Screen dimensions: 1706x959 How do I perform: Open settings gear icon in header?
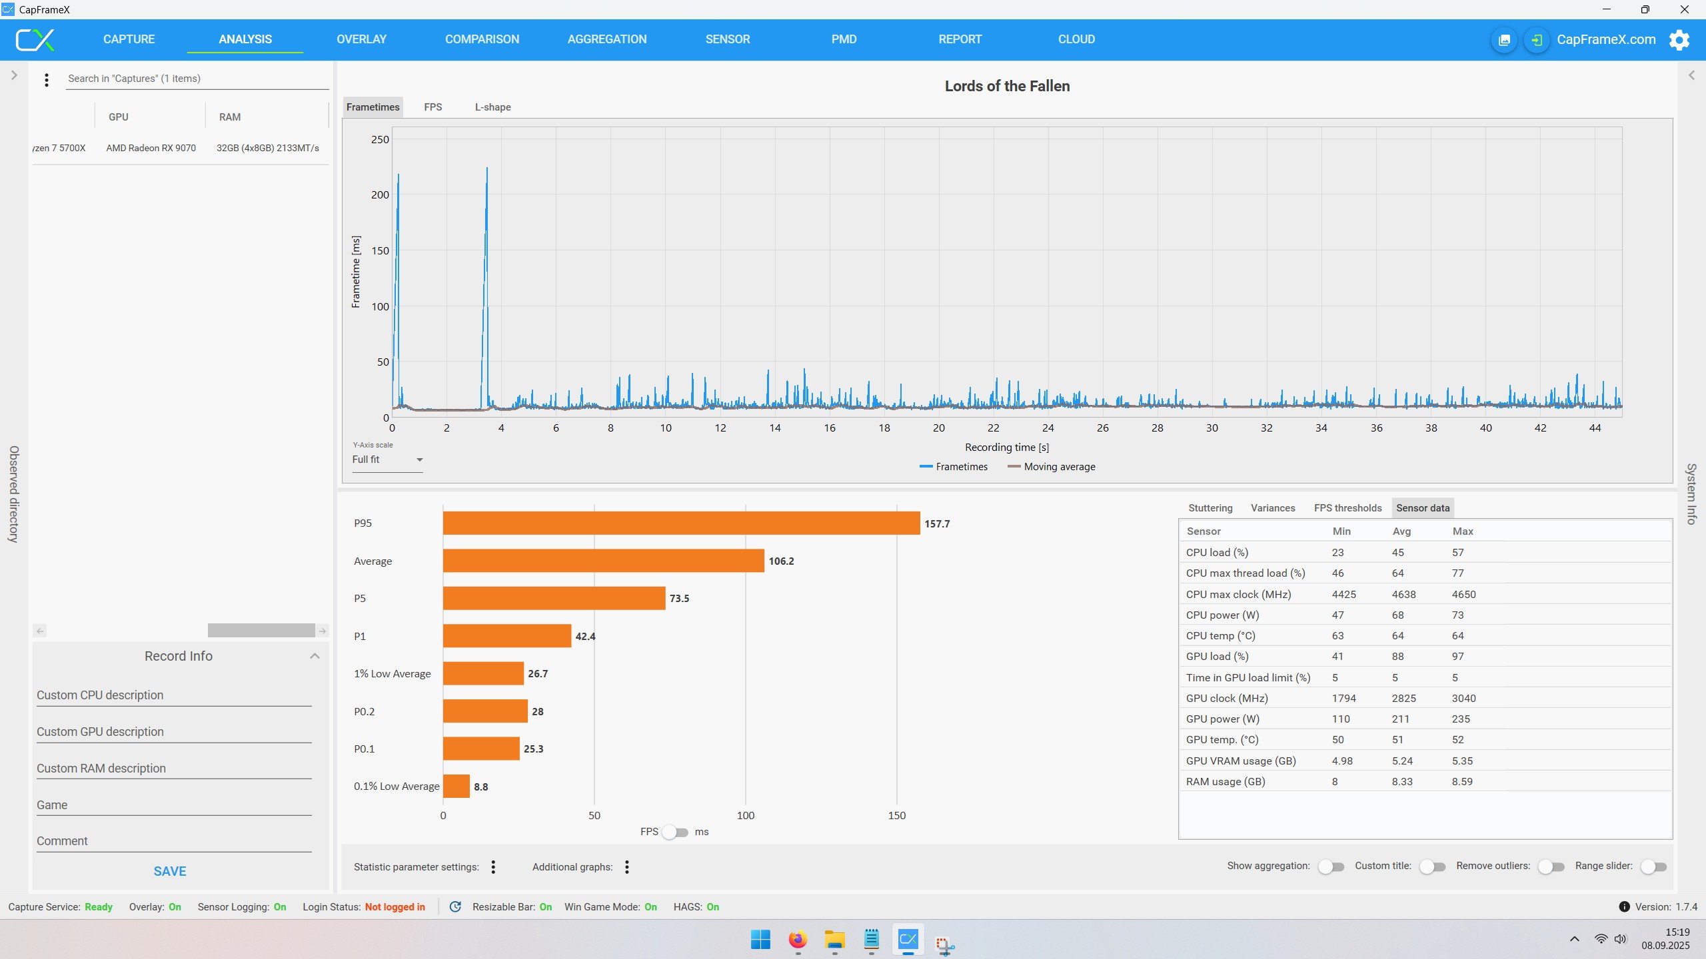click(x=1679, y=40)
